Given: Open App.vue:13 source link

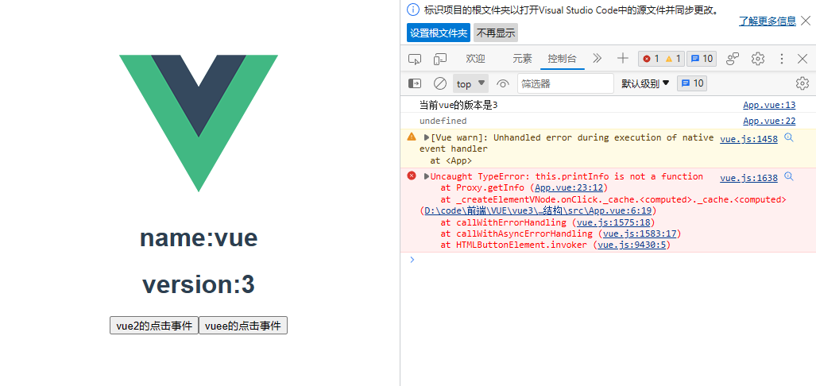Looking at the screenshot, I should point(769,105).
